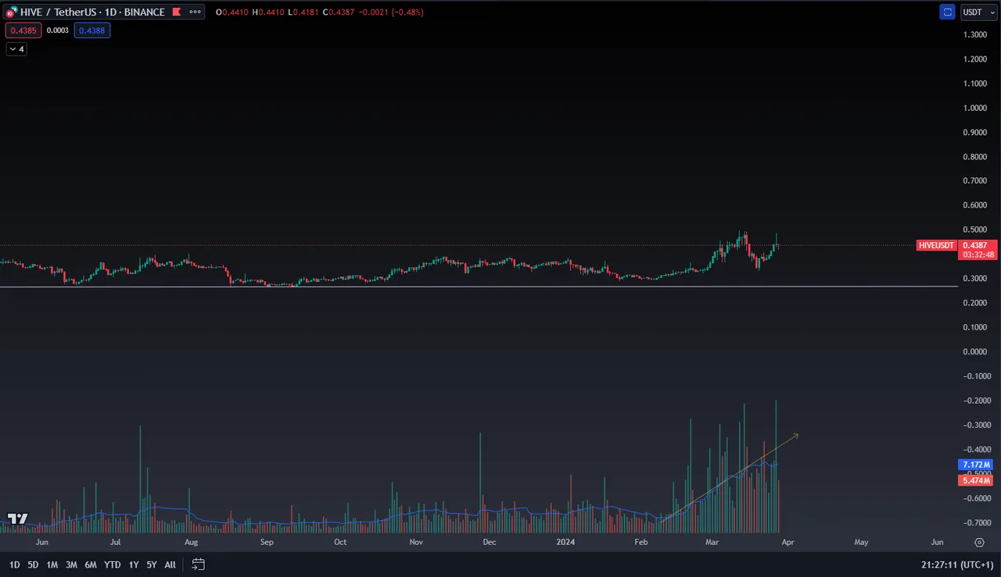1001x577 pixels.
Task: Click the HIVEUSDT price label on the axis
Action: point(937,245)
